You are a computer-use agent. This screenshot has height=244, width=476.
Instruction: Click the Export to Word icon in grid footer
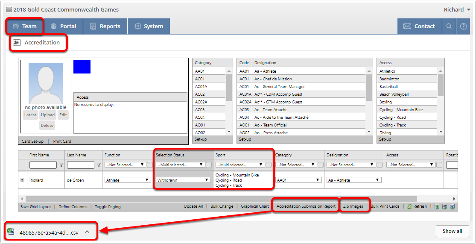click(x=452, y=206)
